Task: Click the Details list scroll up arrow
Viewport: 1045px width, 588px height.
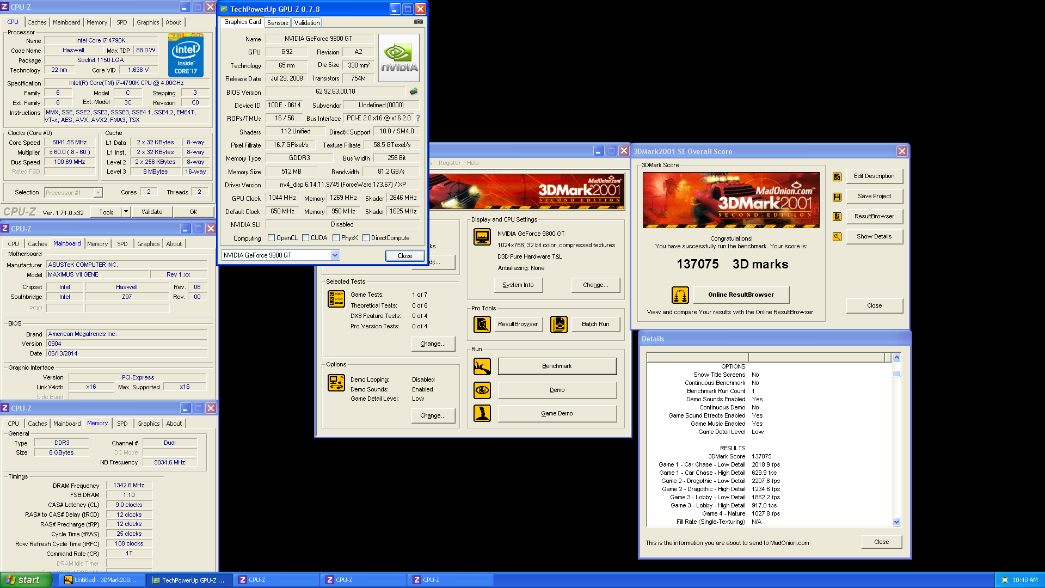Action: coord(897,357)
